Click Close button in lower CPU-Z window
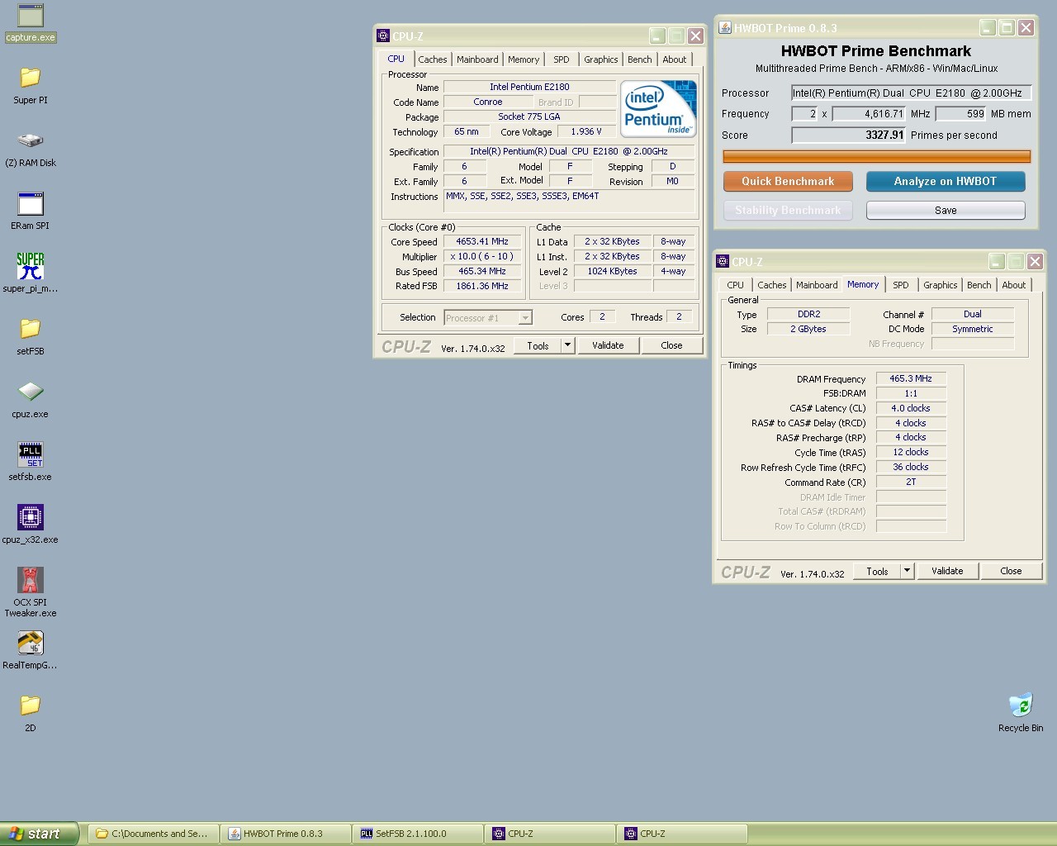The height and width of the screenshot is (846, 1057). (1011, 571)
